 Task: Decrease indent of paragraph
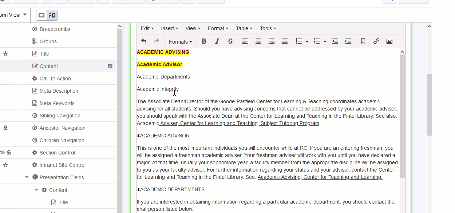pos(335,41)
